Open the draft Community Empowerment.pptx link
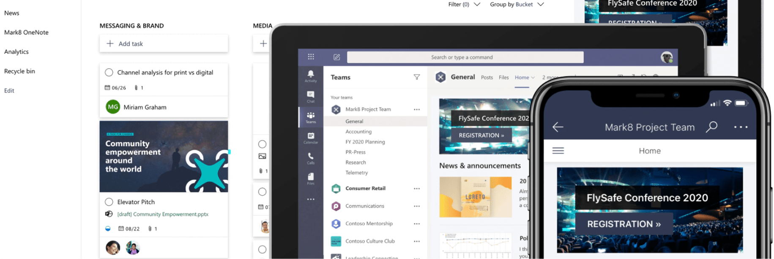The height and width of the screenshot is (259, 774). point(163,214)
